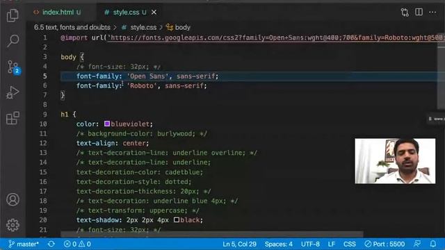The height and width of the screenshot is (250, 445).
Task: Click the folder breadcrumb '6.5 text, fonts and doubts'
Action: tap(72, 28)
